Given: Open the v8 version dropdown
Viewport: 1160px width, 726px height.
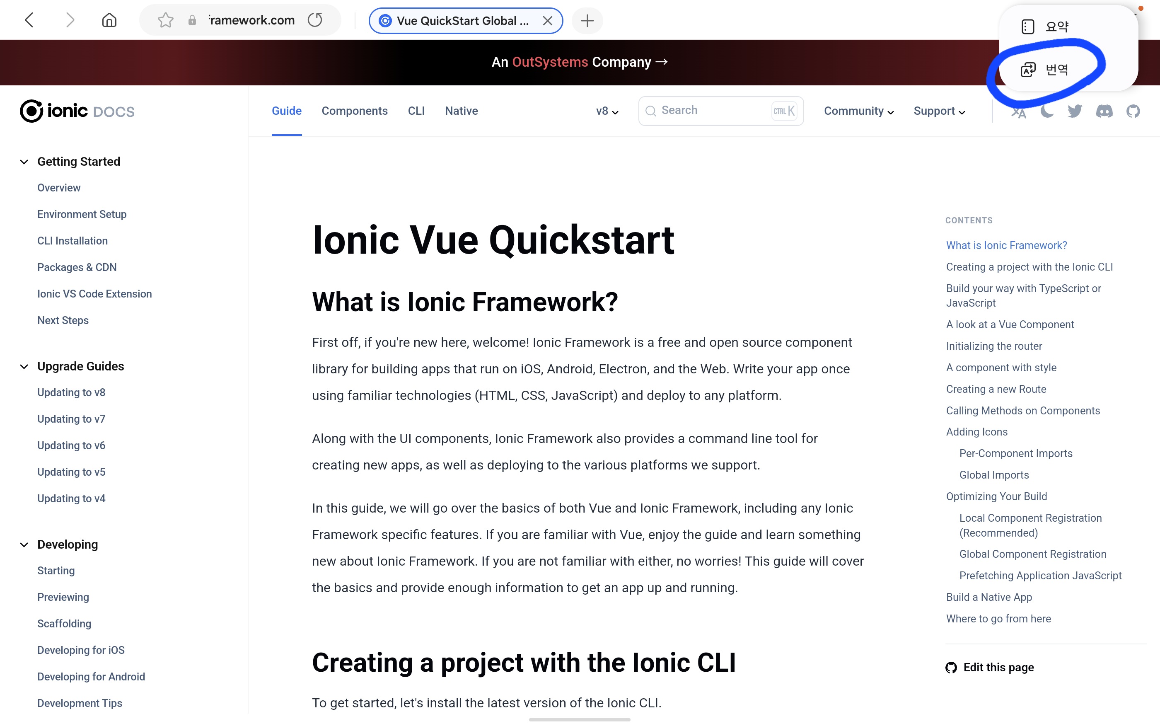Looking at the screenshot, I should 607,111.
